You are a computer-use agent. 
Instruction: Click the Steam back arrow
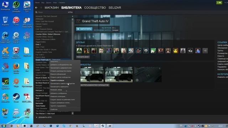pos(36,7)
